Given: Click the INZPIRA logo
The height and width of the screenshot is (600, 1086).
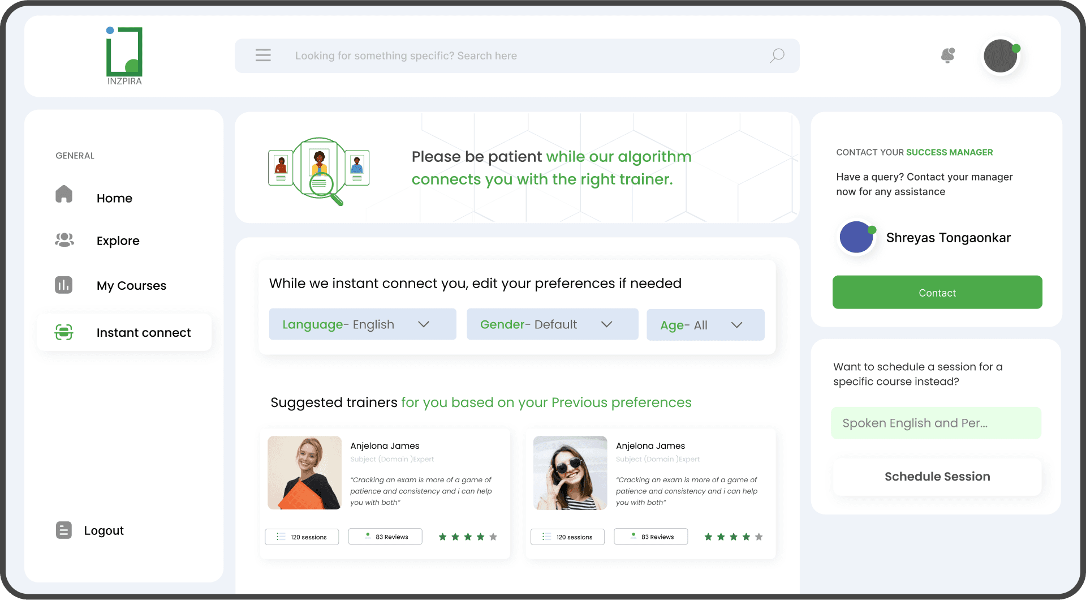Looking at the screenshot, I should pyautogui.click(x=124, y=56).
